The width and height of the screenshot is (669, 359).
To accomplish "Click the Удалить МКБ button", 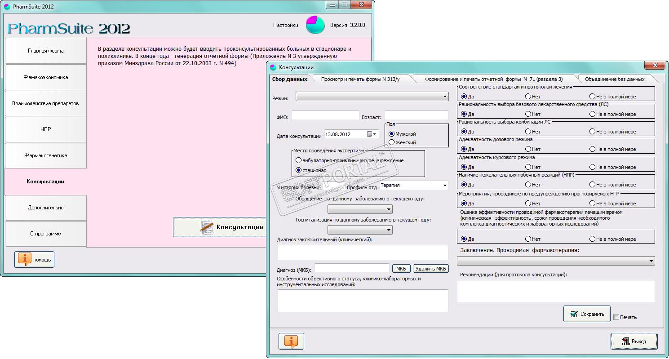I will pyautogui.click(x=431, y=268).
